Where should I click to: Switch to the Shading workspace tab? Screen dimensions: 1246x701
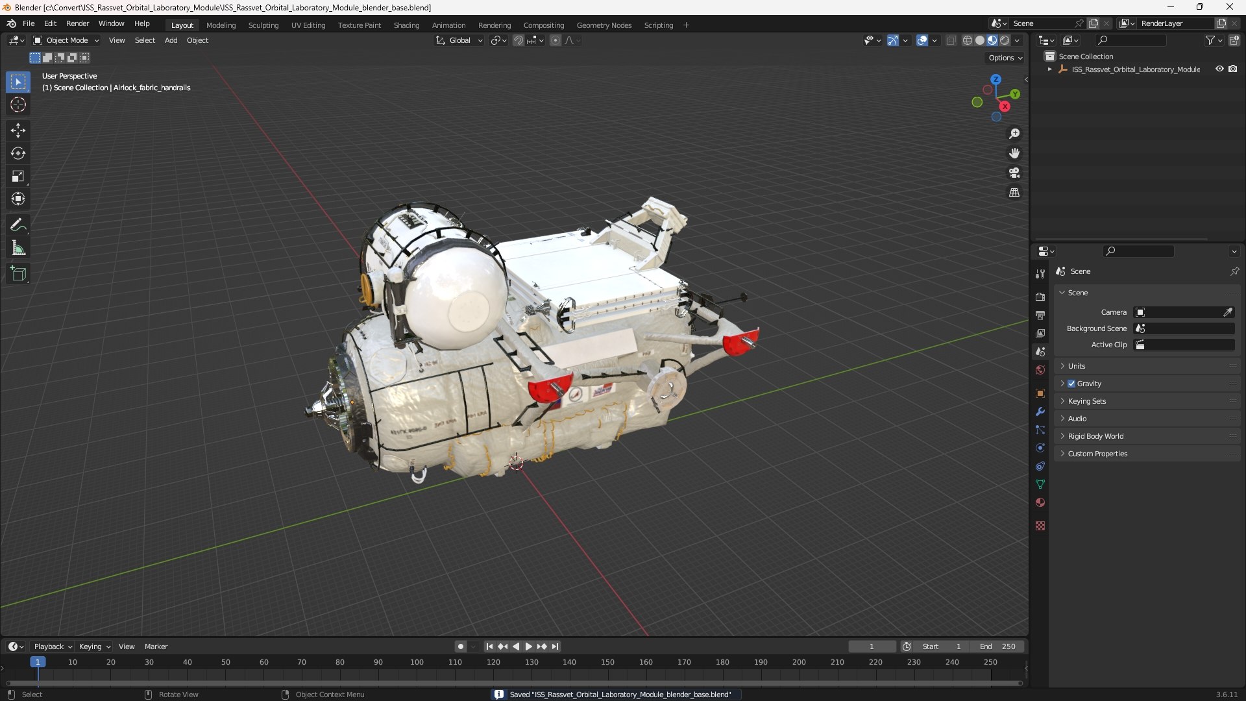click(406, 25)
